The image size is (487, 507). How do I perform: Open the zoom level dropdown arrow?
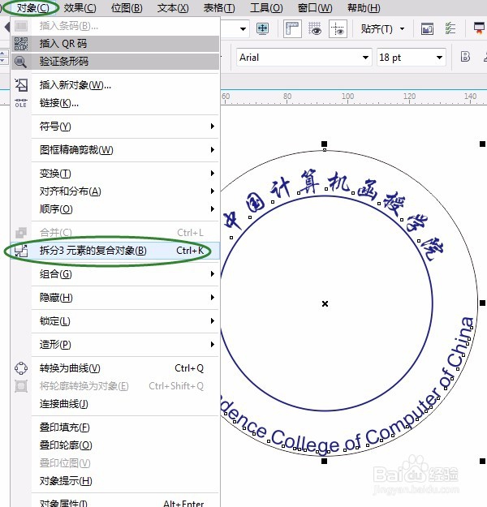point(243,28)
